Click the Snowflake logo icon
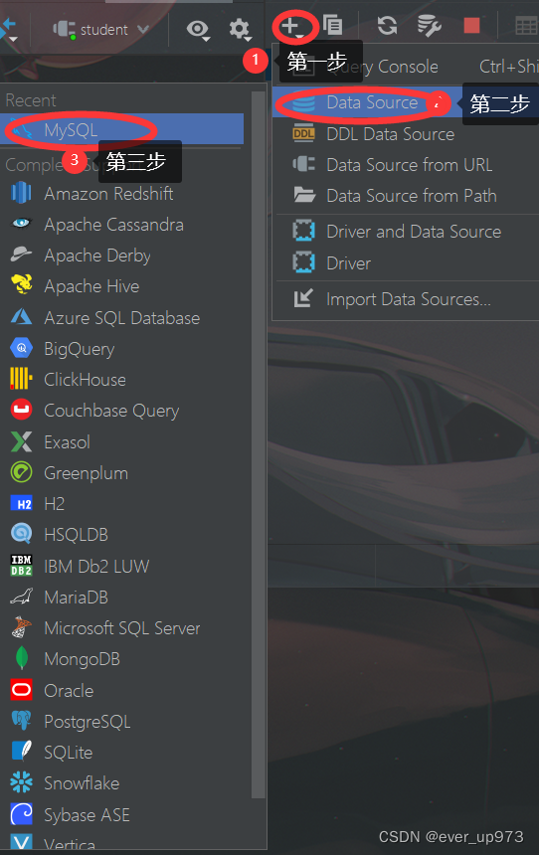Screen dimensions: 539x855 (21, 783)
